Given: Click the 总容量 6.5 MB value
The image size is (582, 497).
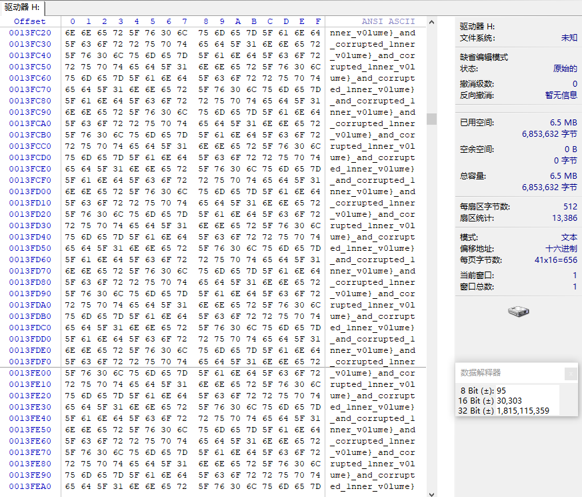Looking at the screenshot, I should (563, 175).
